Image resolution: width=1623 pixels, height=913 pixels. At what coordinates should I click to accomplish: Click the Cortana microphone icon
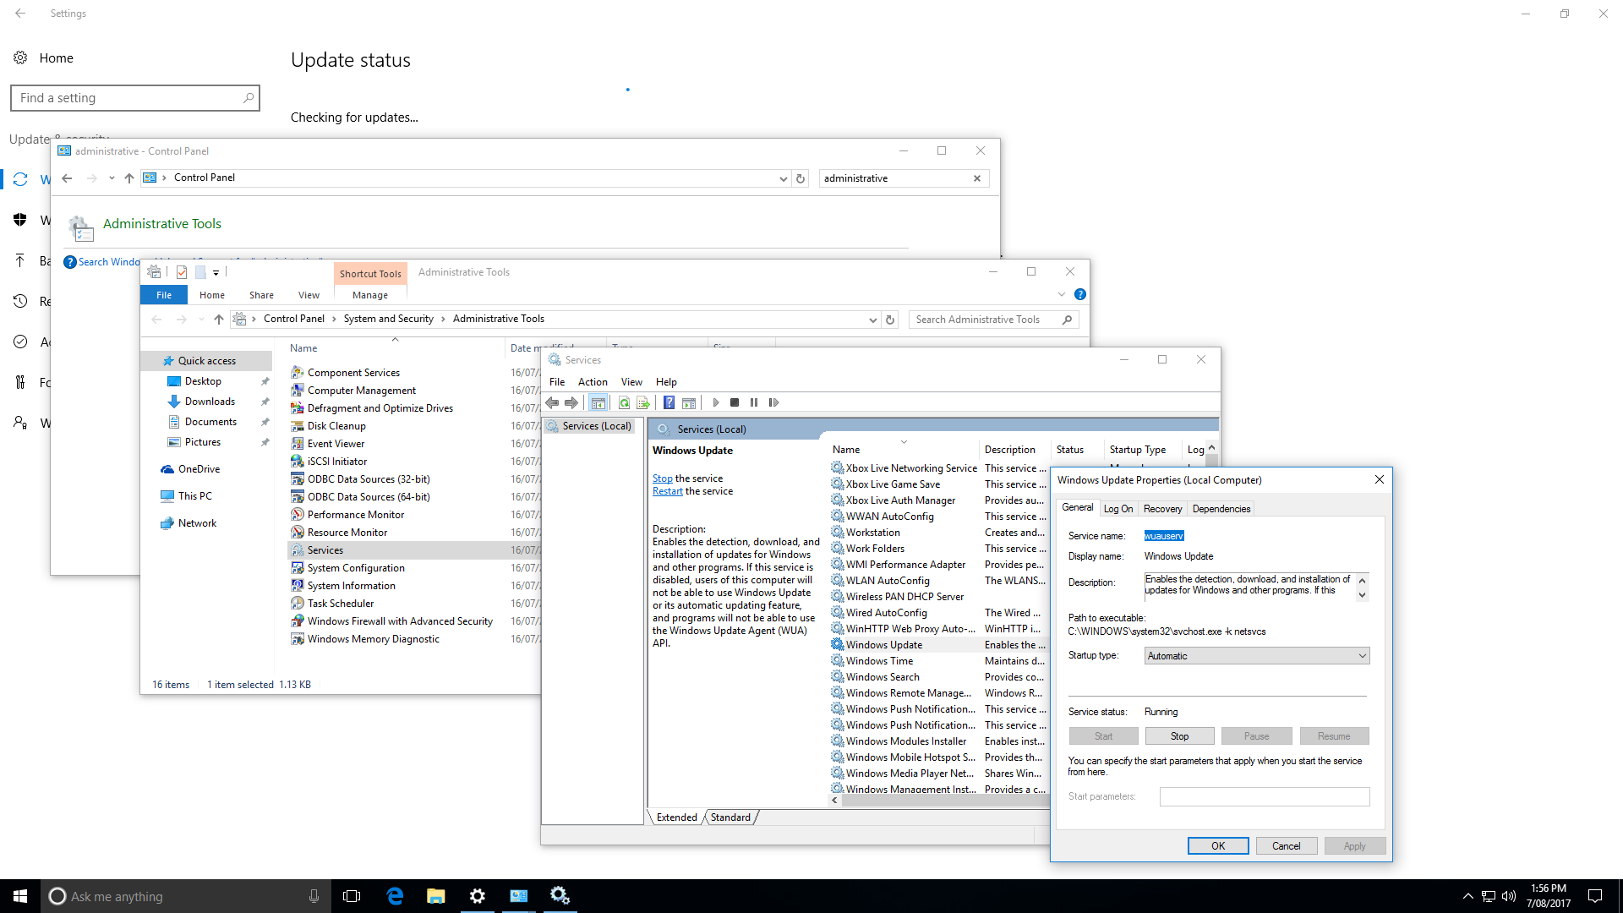tap(314, 896)
